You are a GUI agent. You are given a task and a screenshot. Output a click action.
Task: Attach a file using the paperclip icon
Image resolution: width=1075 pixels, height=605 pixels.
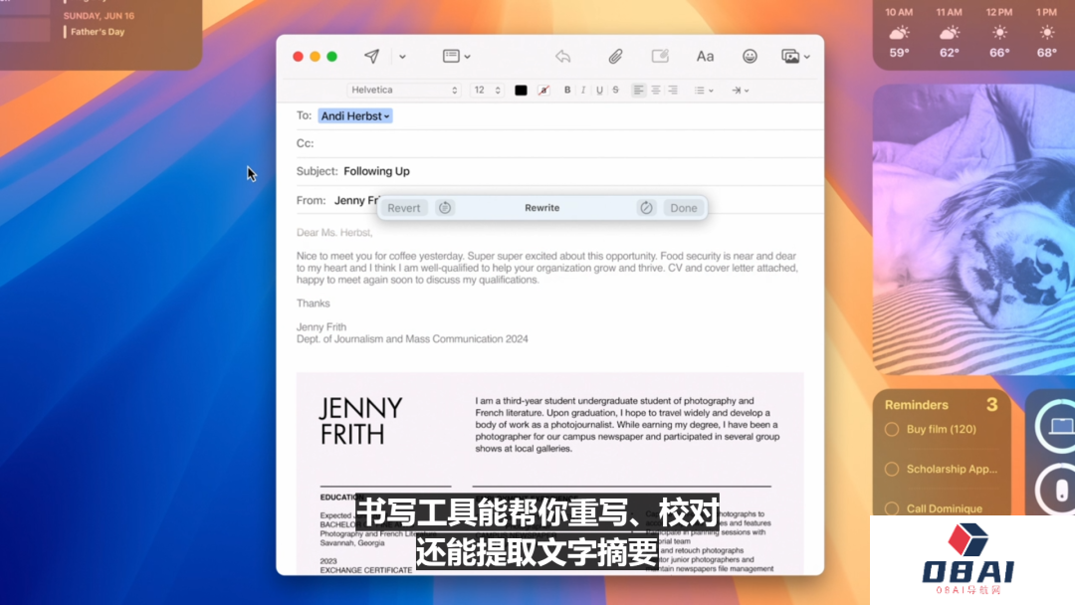pyautogui.click(x=615, y=57)
